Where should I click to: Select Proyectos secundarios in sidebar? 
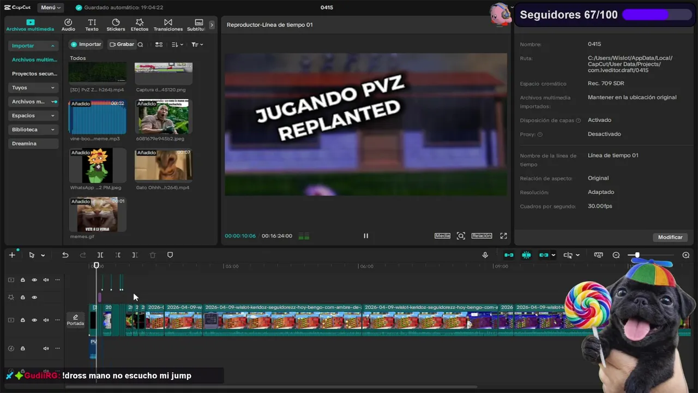tap(34, 74)
